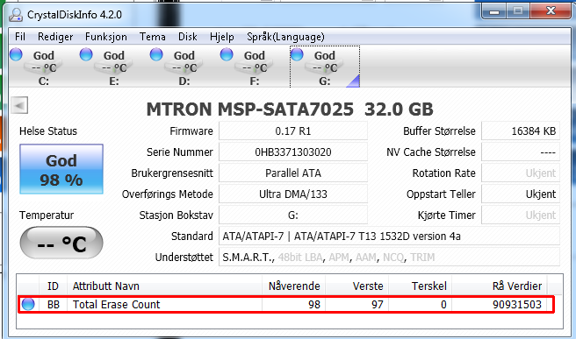The image size is (576, 339).
Task: Close the CrystalDiskInfo window
Action: (551, 11)
